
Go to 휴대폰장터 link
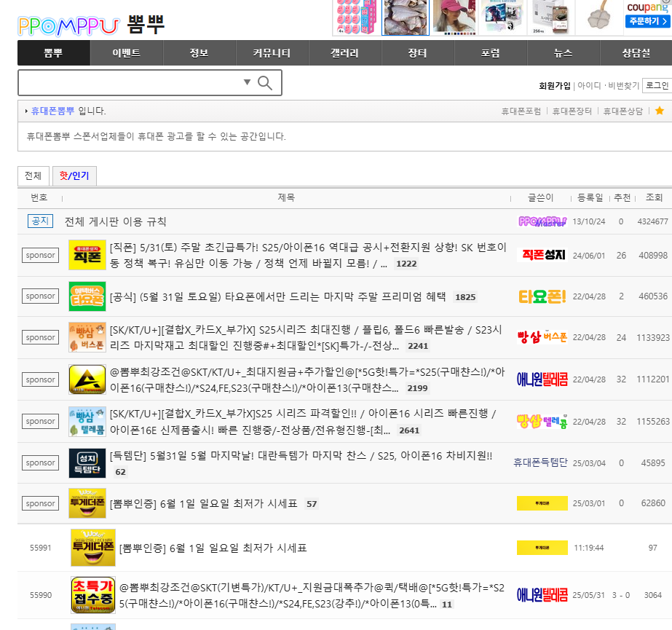(572, 111)
